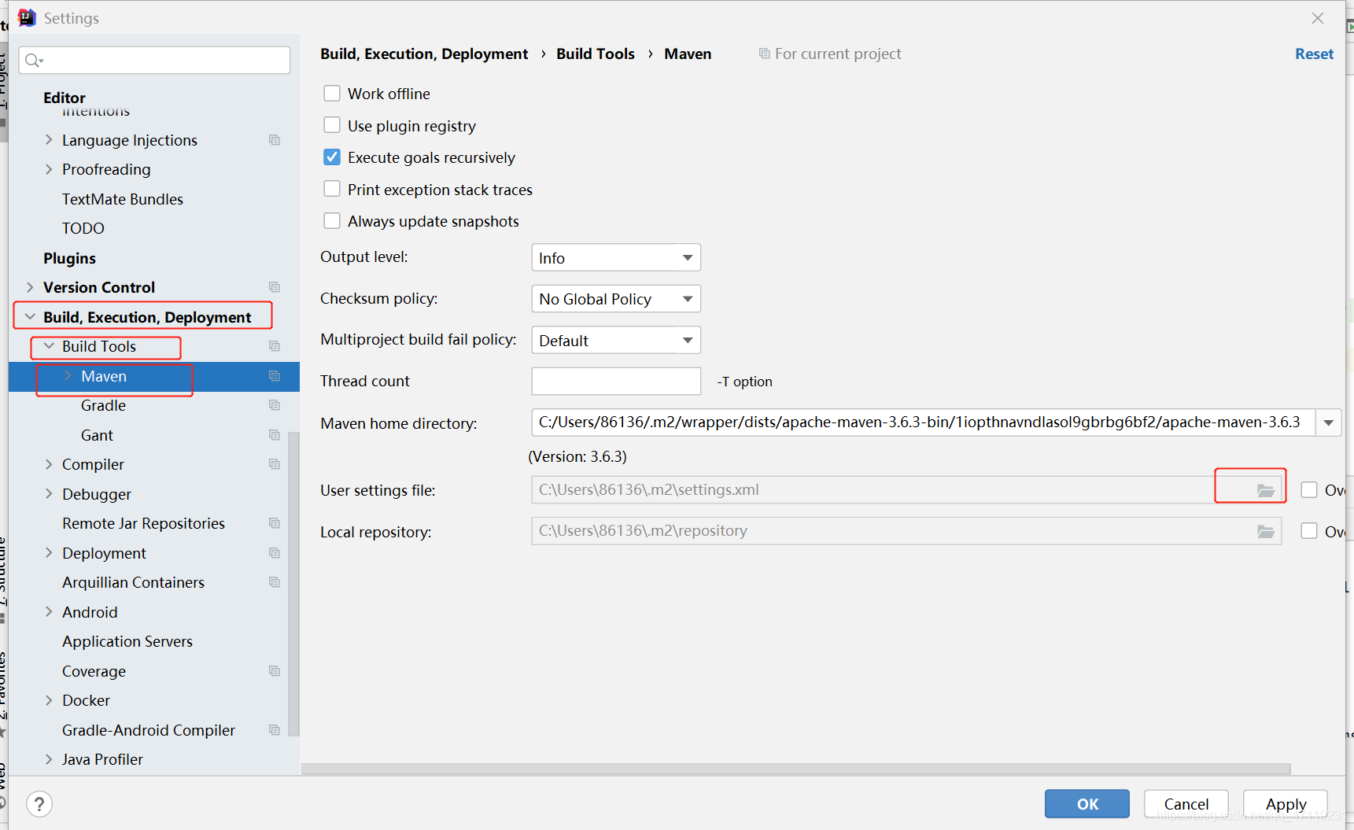The image size is (1354, 830).
Task: Select Java Profiler in the tree
Action: [102, 759]
